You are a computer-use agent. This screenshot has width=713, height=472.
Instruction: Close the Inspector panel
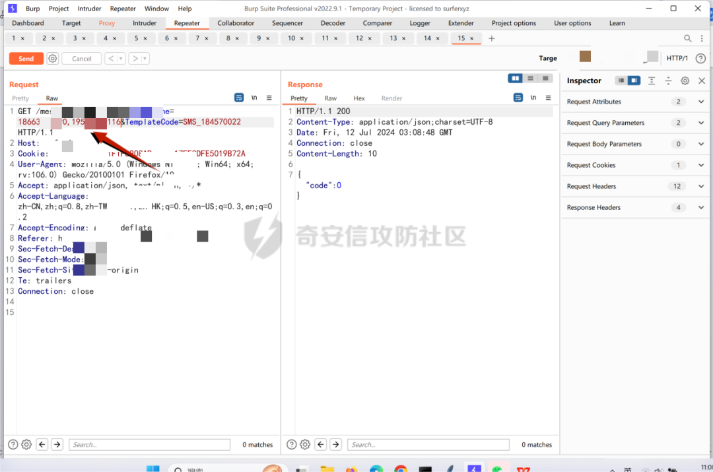[702, 81]
